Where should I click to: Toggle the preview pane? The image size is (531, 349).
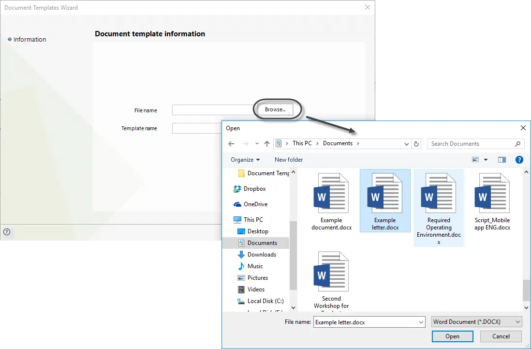[502, 160]
